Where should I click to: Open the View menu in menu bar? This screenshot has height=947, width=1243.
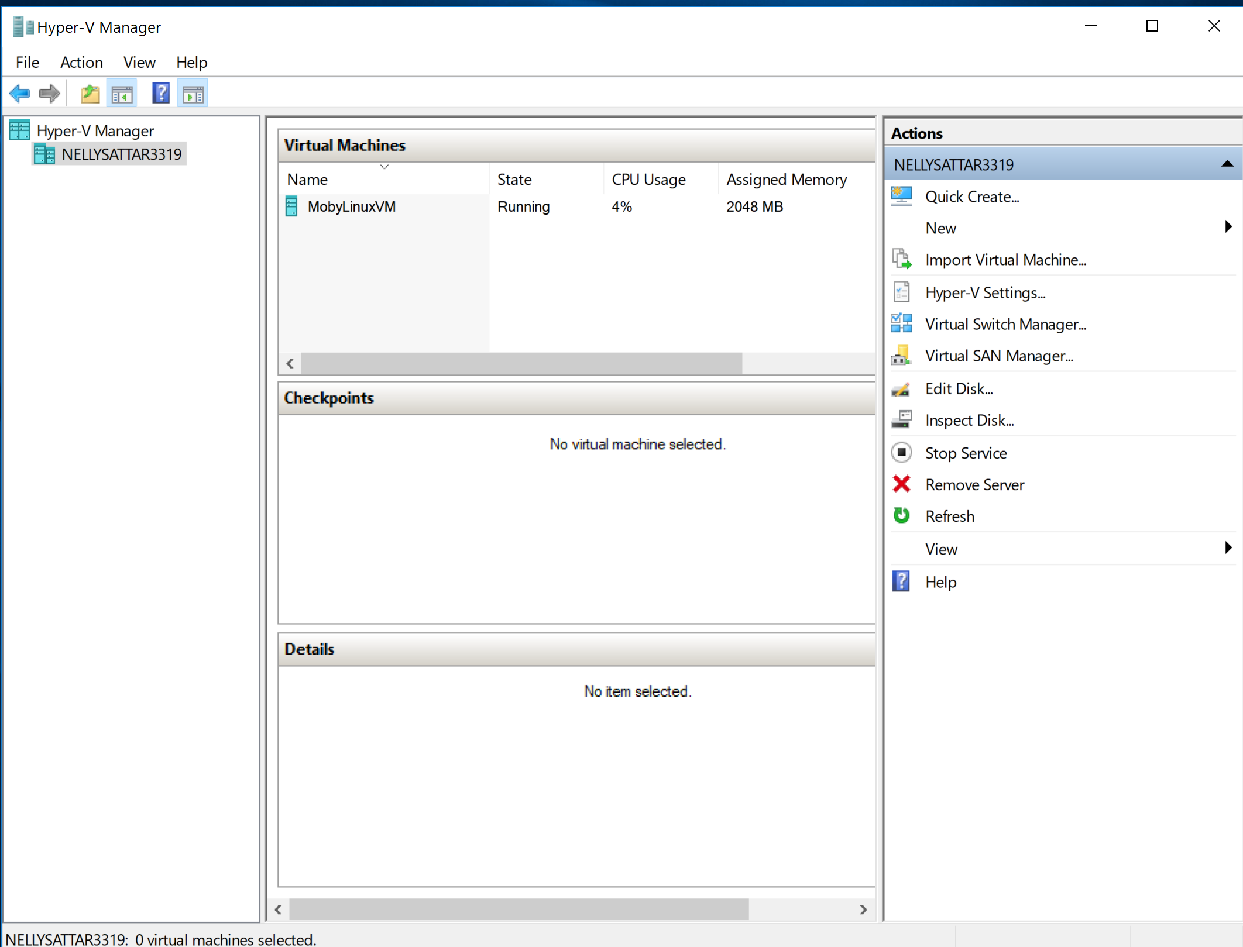pyautogui.click(x=139, y=62)
